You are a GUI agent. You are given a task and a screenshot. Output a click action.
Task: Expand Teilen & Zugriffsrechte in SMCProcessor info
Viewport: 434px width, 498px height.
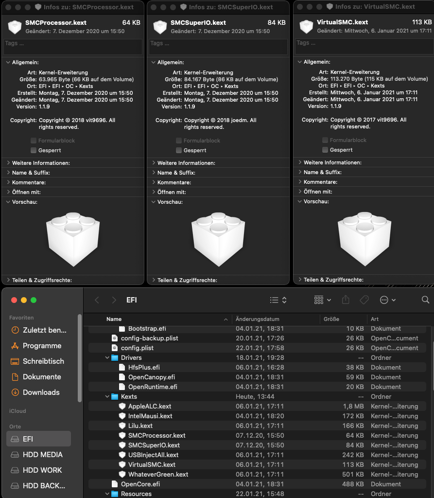(8, 280)
